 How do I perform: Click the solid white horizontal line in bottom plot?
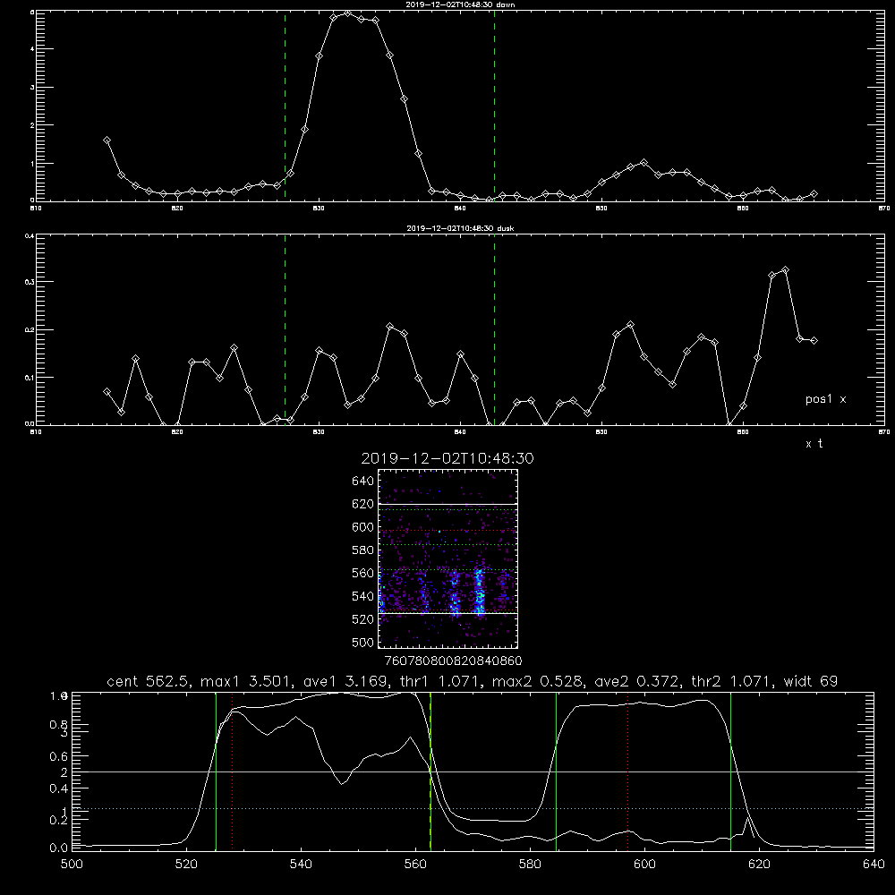(x=473, y=771)
